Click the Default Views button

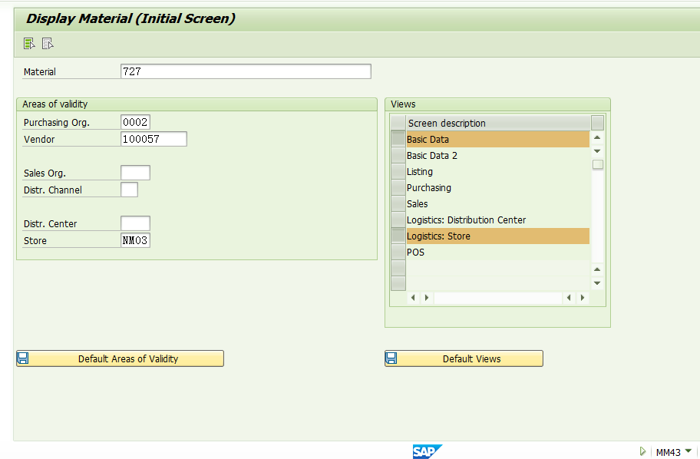click(464, 358)
